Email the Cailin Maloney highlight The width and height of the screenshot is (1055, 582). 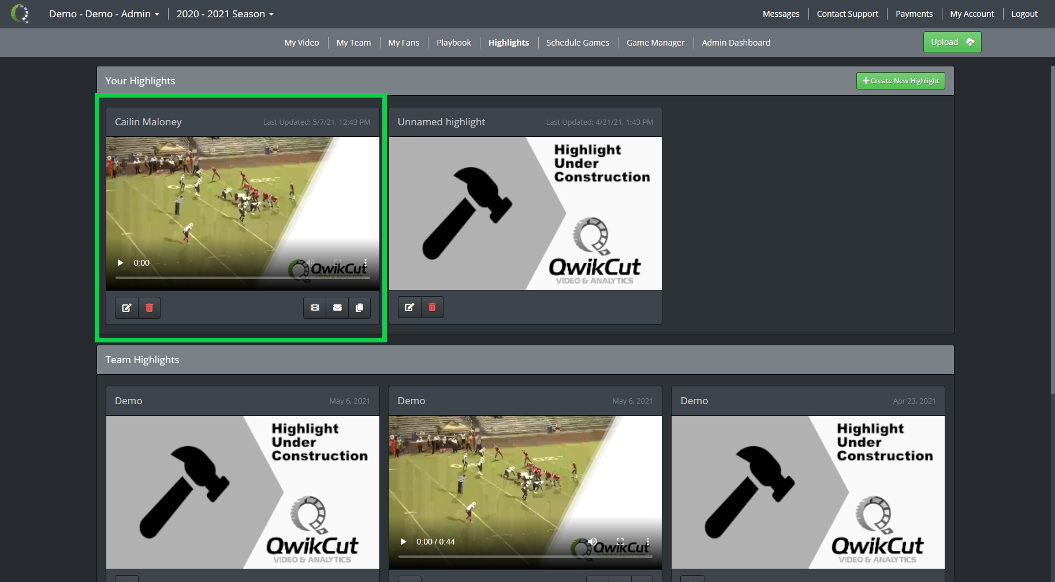coord(337,307)
